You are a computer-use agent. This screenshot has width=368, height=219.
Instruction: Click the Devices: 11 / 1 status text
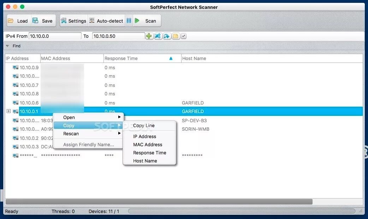coord(104,211)
